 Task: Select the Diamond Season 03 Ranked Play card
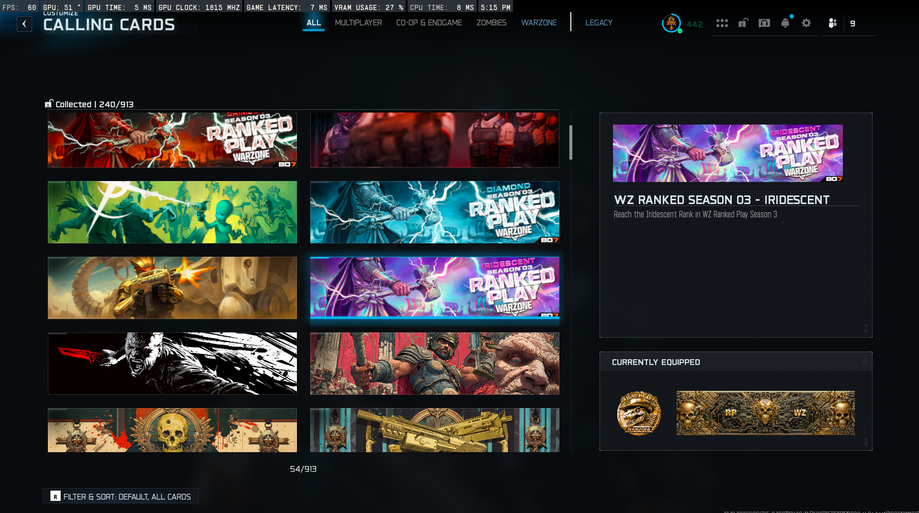click(x=435, y=212)
